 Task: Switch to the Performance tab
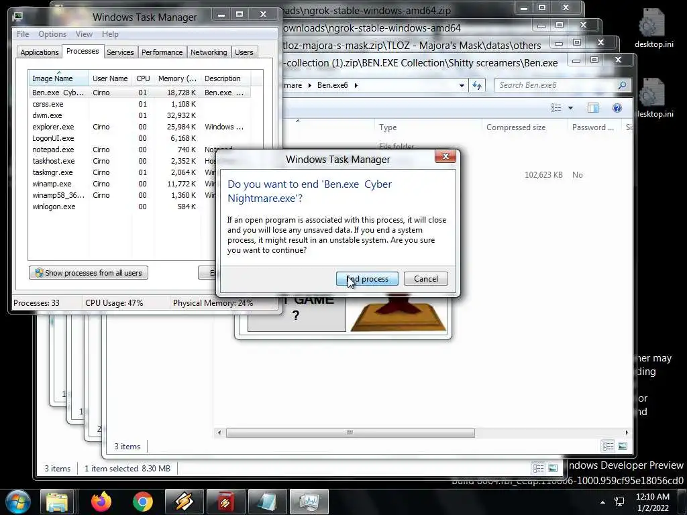click(162, 52)
